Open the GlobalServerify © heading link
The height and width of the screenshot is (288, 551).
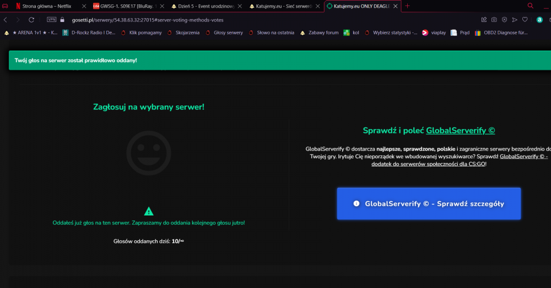(x=460, y=131)
